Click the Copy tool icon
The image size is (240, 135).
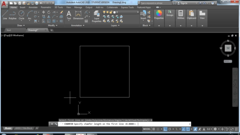point(43,16)
